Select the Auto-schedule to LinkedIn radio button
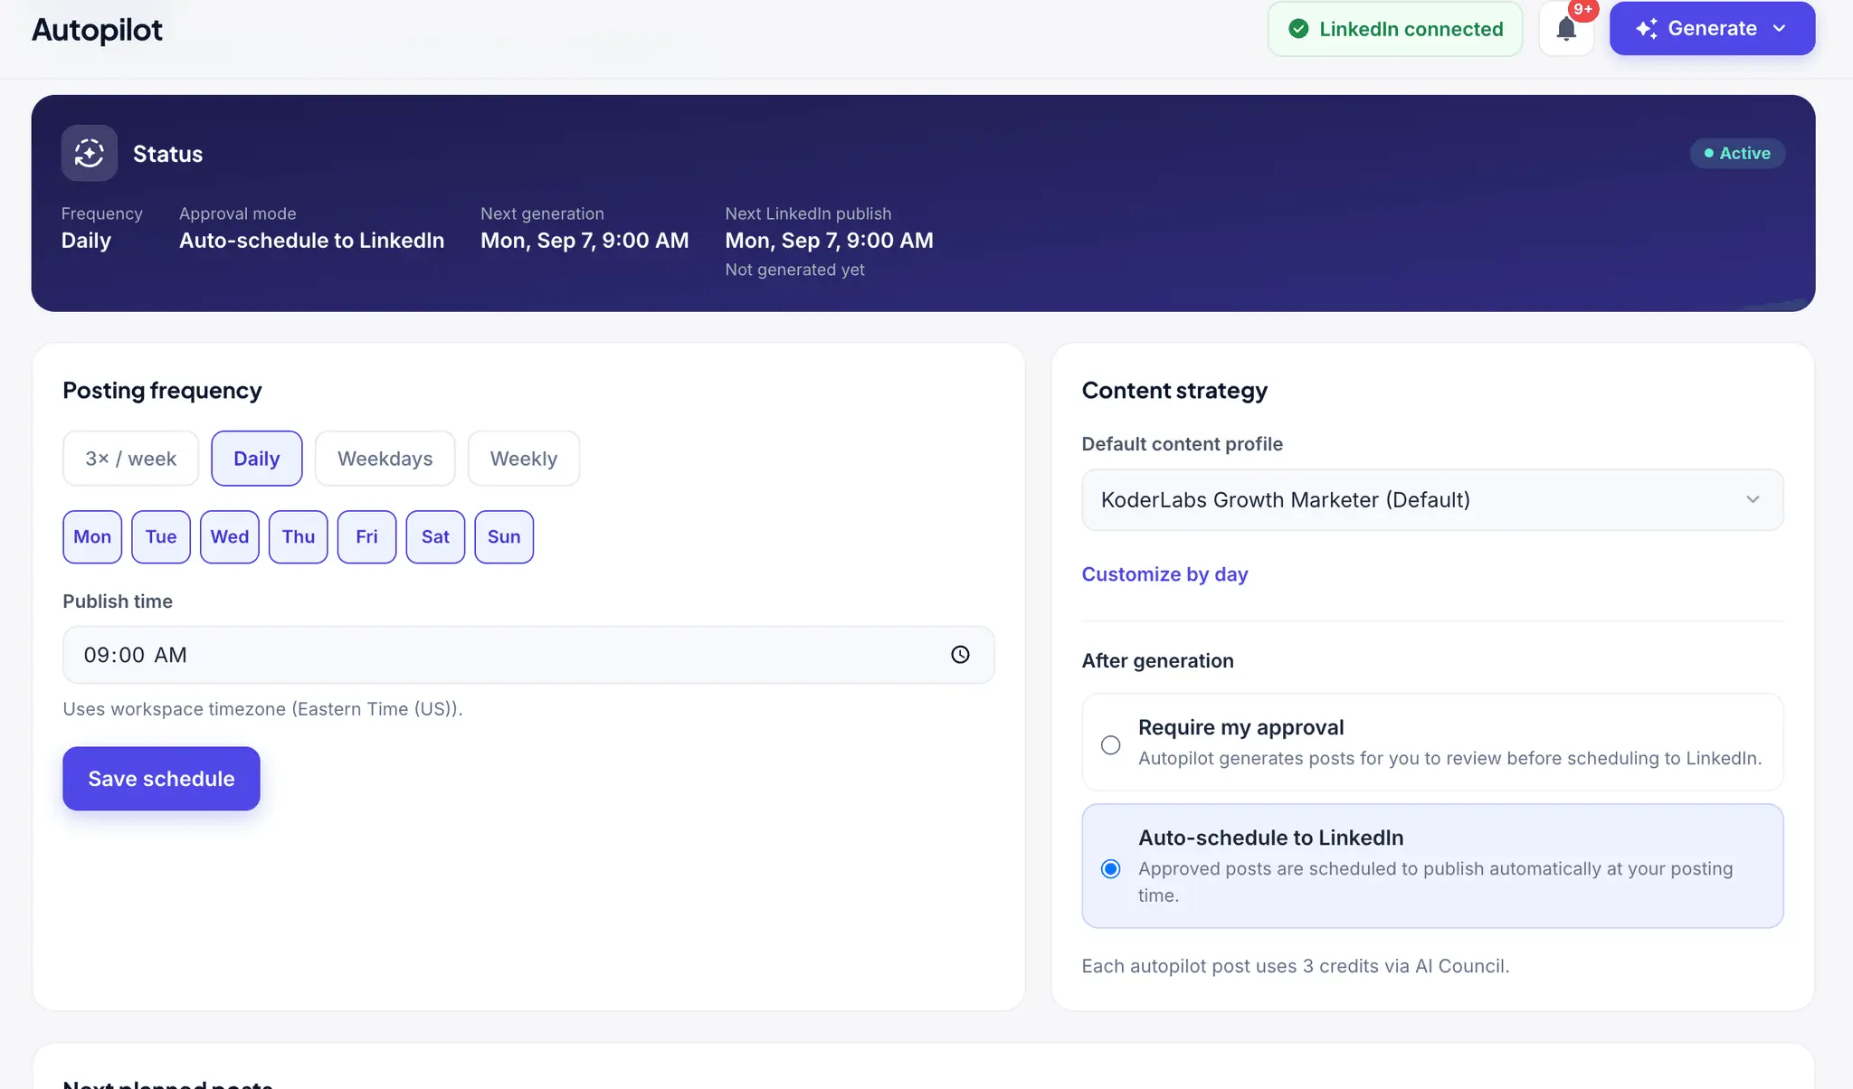 (1110, 869)
